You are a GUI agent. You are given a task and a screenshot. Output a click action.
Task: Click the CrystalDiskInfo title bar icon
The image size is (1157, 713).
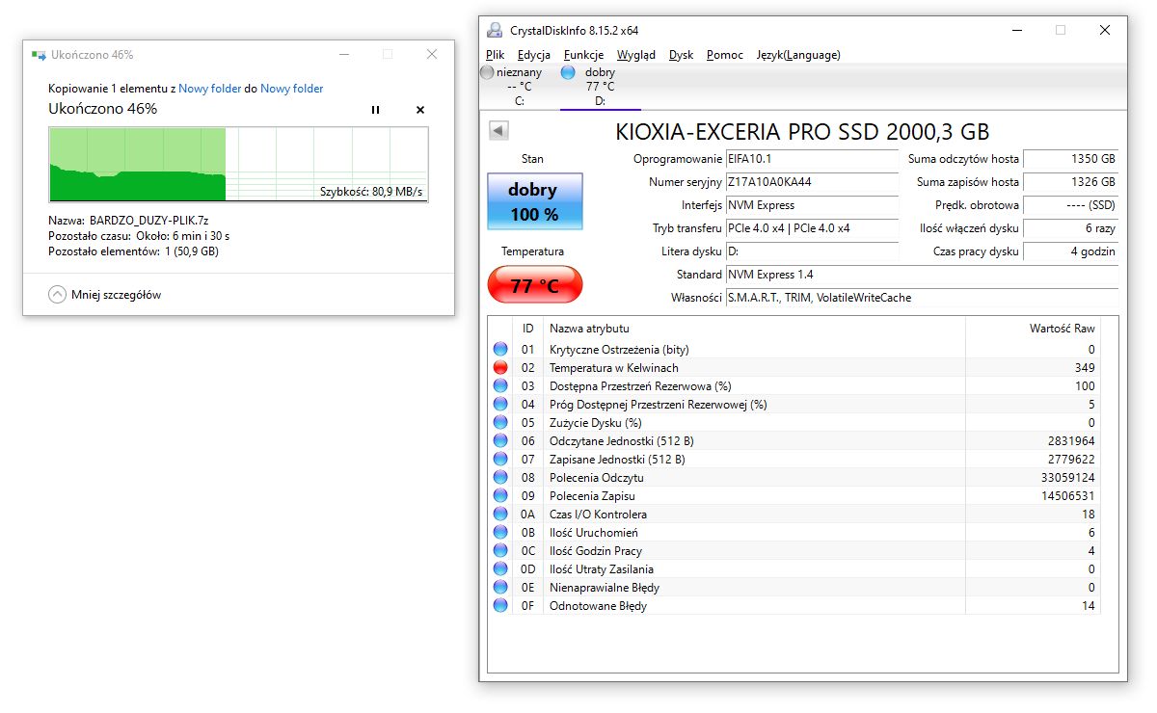click(x=495, y=30)
